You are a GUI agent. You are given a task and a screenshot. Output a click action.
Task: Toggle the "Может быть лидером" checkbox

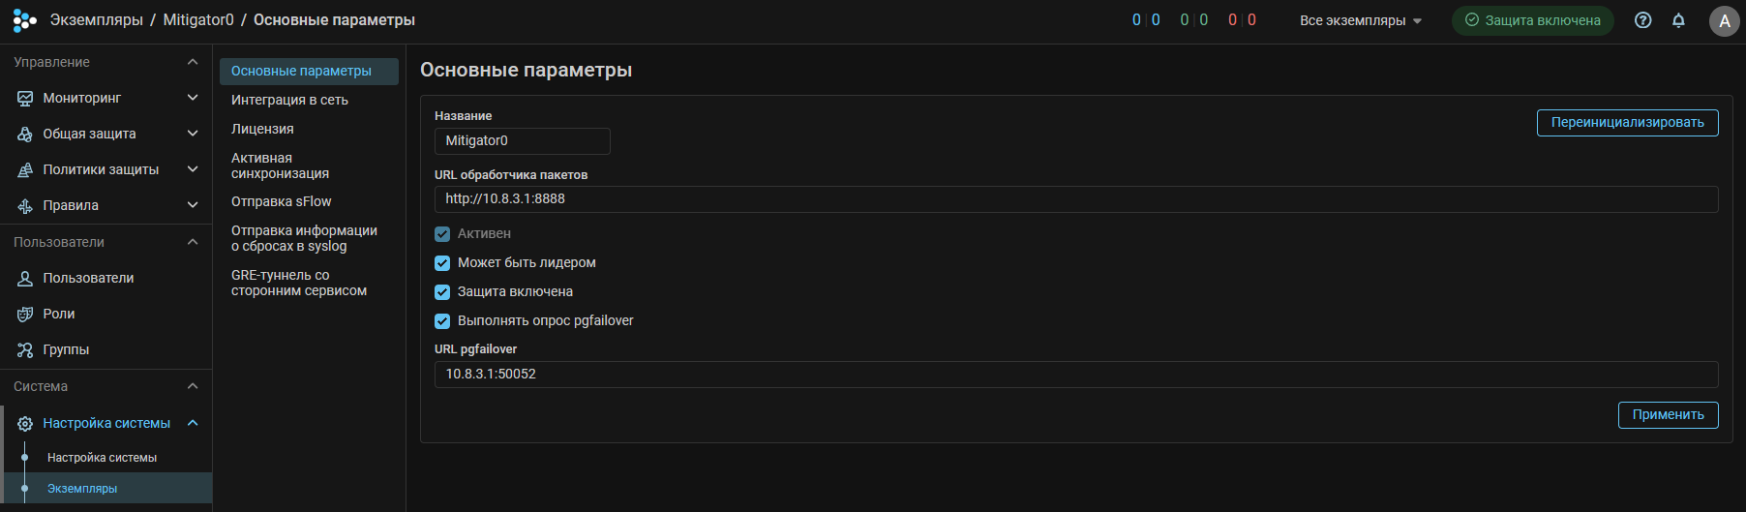click(442, 263)
